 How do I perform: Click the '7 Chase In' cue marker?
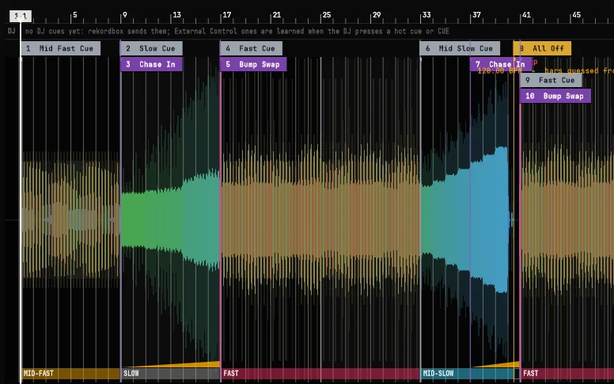pyautogui.click(x=501, y=64)
